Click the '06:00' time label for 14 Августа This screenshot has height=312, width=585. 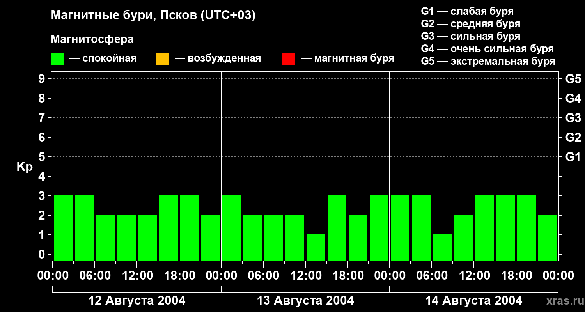432,276
